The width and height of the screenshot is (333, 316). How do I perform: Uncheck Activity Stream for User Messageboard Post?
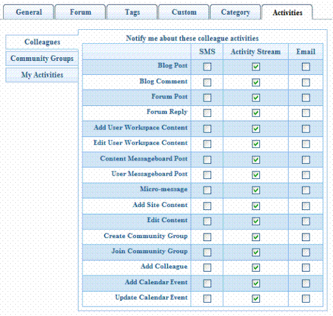[256, 175]
